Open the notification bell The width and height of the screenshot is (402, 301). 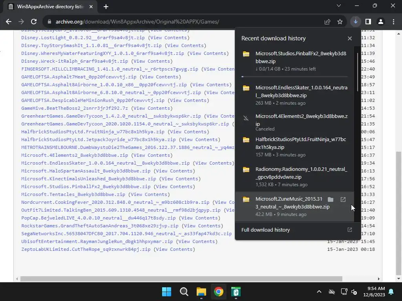tap(391, 292)
